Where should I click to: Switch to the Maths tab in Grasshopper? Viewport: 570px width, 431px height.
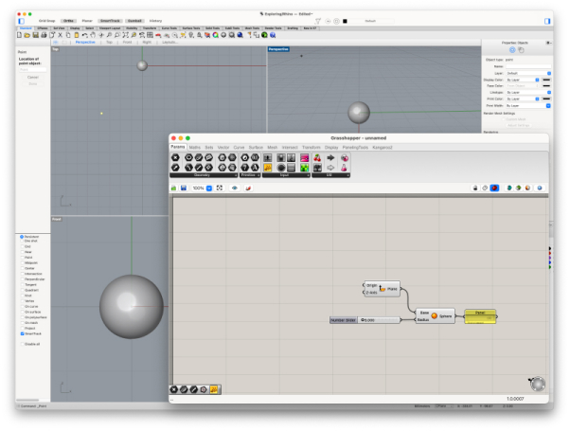[195, 148]
